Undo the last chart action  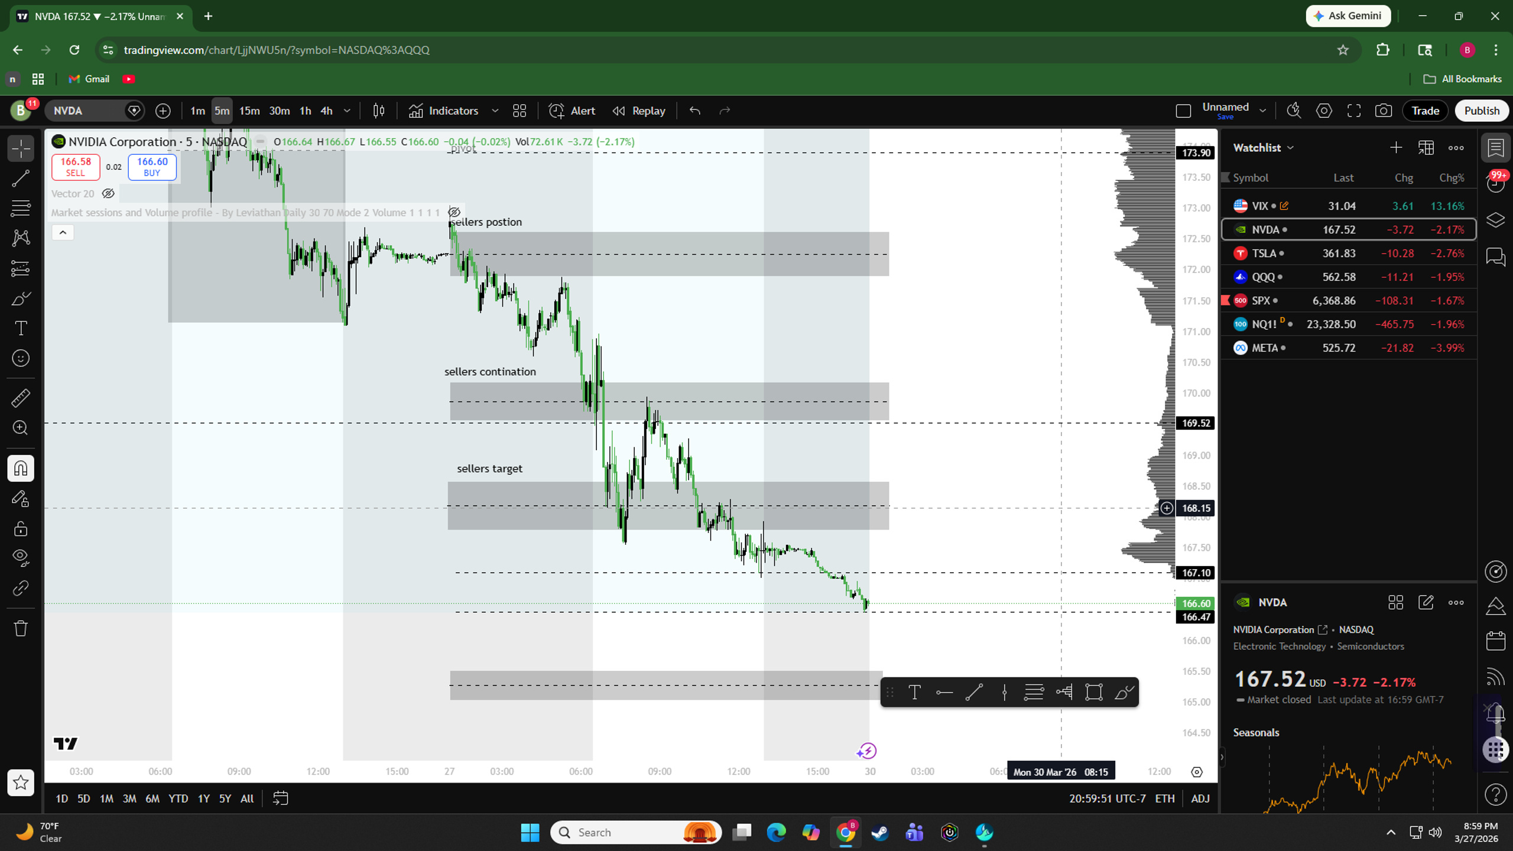695,111
